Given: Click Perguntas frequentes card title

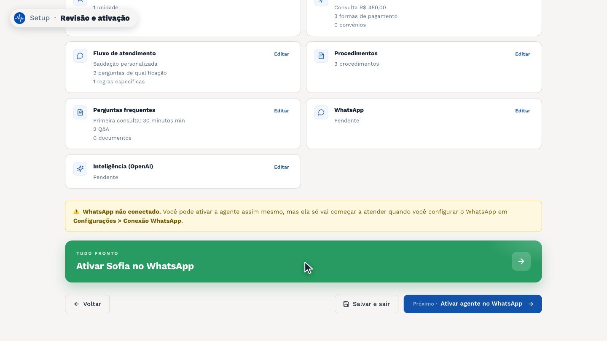Looking at the screenshot, I should [124, 110].
